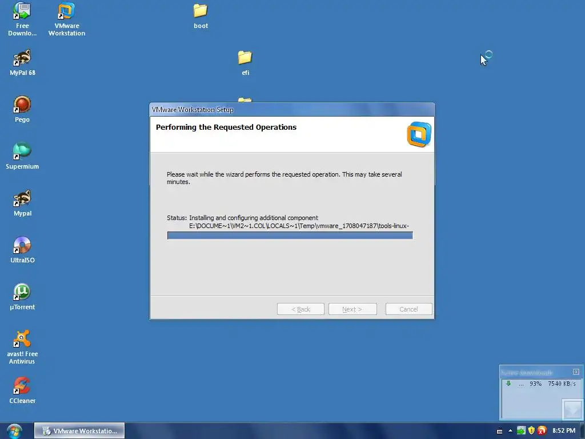Select the efi folder on the desktop

point(245,63)
